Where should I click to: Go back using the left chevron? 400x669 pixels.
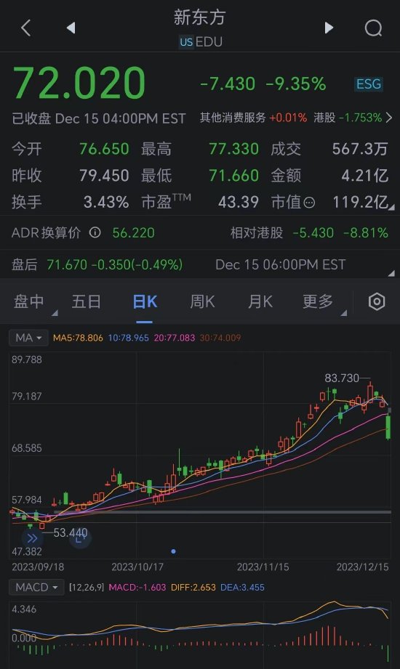click(x=26, y=28)
